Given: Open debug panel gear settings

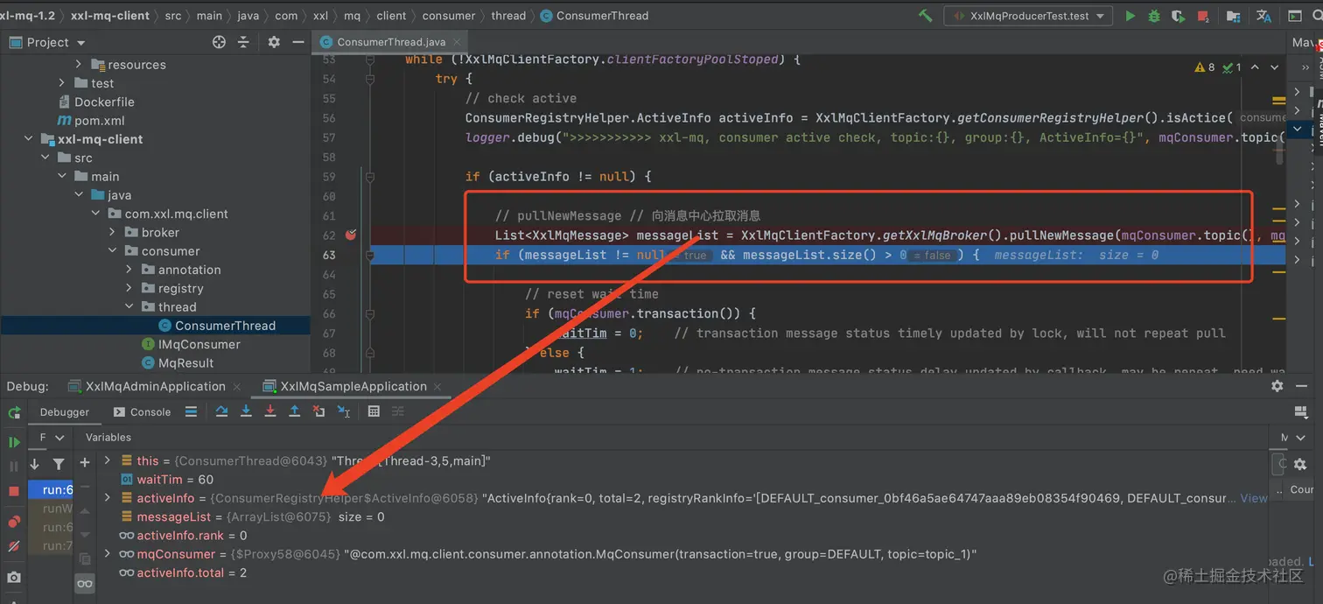Looking at the screenshot, I should point(1277,386).
